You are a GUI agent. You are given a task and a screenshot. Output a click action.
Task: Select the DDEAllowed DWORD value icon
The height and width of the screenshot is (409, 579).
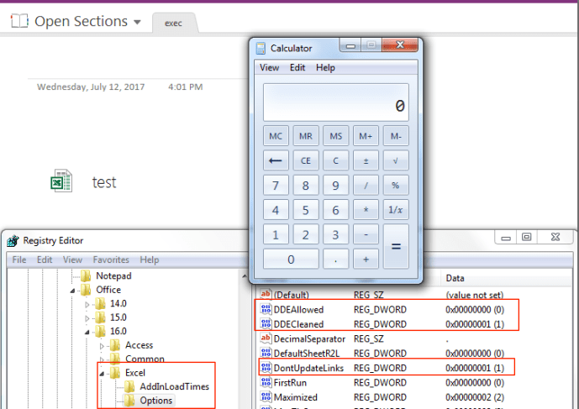(x=266, y=310)
